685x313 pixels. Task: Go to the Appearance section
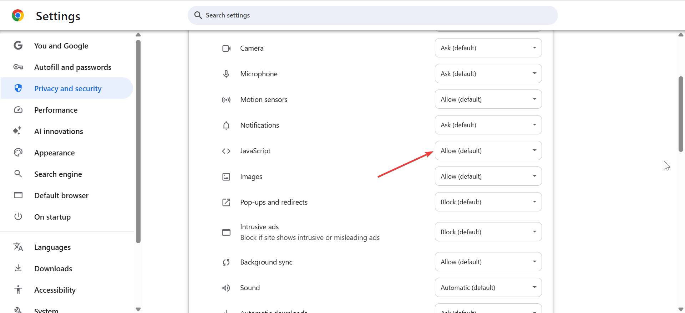click(55, 153)
